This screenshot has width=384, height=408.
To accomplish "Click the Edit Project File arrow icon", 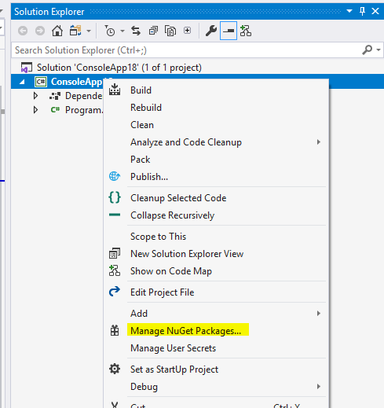I will 115,292.
